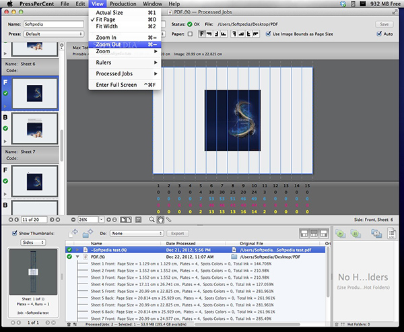The image size is (404, 332).
Task: Collapse the PDF job row triangle
Action: (x=77, y=257)
